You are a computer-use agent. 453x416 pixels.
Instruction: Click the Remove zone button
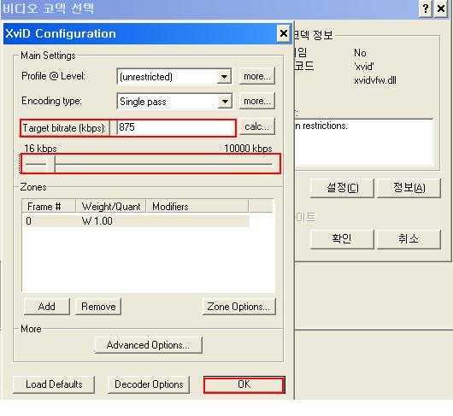click(x=98, y=307)
